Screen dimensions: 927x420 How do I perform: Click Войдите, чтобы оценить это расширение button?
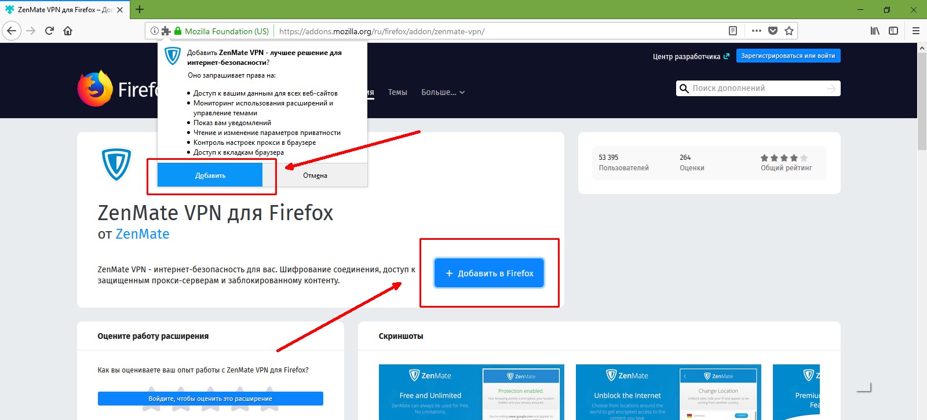[x=210, y=399]
